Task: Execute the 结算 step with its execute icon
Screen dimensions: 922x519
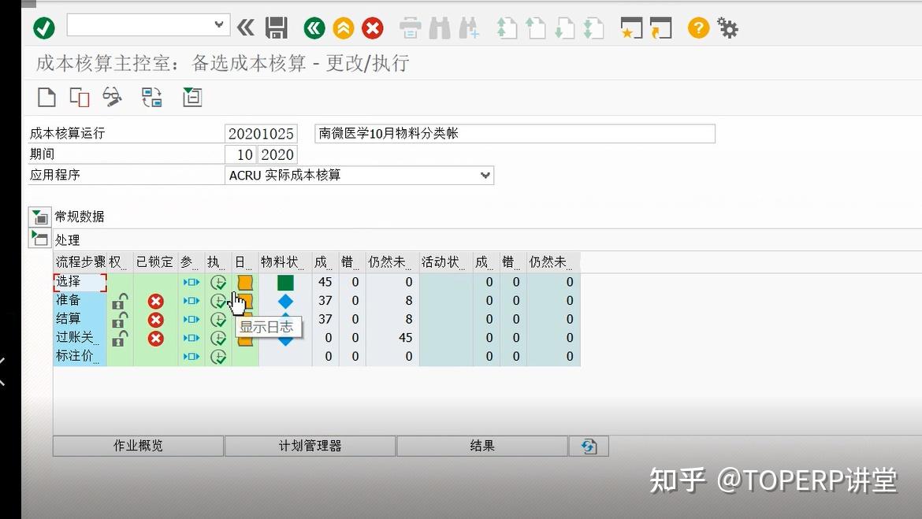Action: 219,319
